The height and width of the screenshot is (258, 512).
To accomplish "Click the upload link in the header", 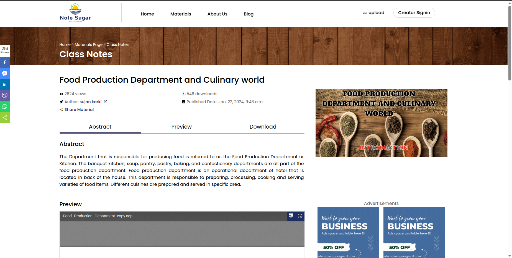I will tap(374, 13).
